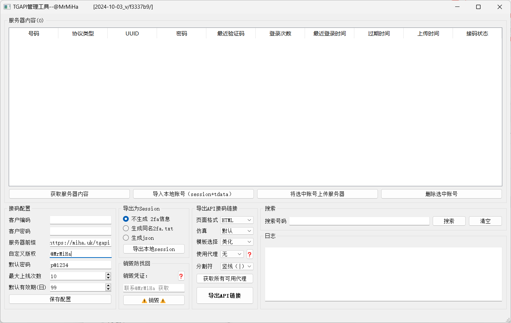Click the 导入本地账号（session+tdata）button
This screenshot has width=511, height=323.
point(193,194)
